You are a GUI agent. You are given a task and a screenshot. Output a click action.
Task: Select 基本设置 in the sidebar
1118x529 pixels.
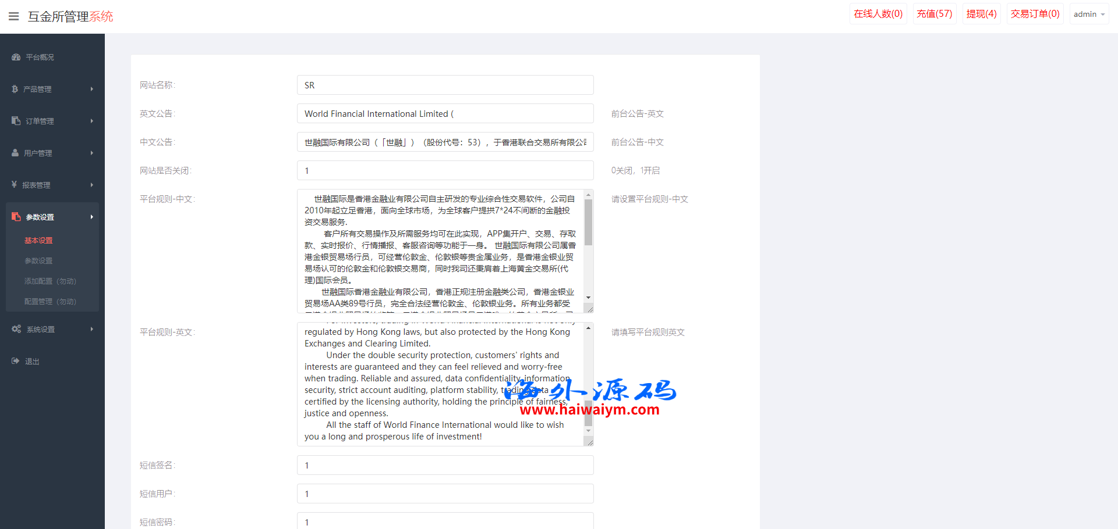(38, 240)
